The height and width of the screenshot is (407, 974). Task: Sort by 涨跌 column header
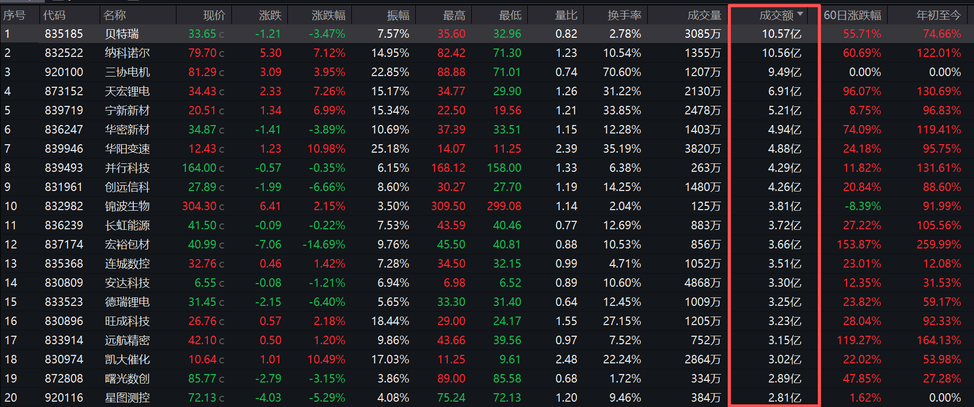tap(270, 15)
